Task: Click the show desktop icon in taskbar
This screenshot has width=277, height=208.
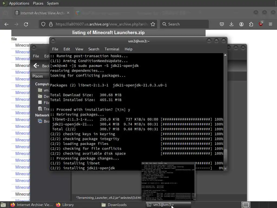Action: tap(3, 205)
